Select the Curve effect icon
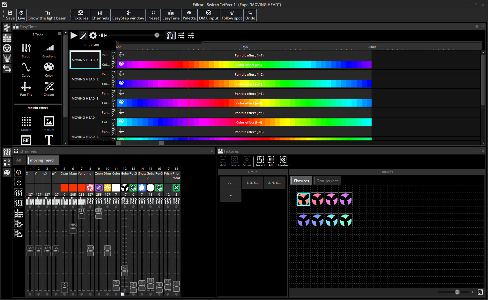 (x=26, y=67)
